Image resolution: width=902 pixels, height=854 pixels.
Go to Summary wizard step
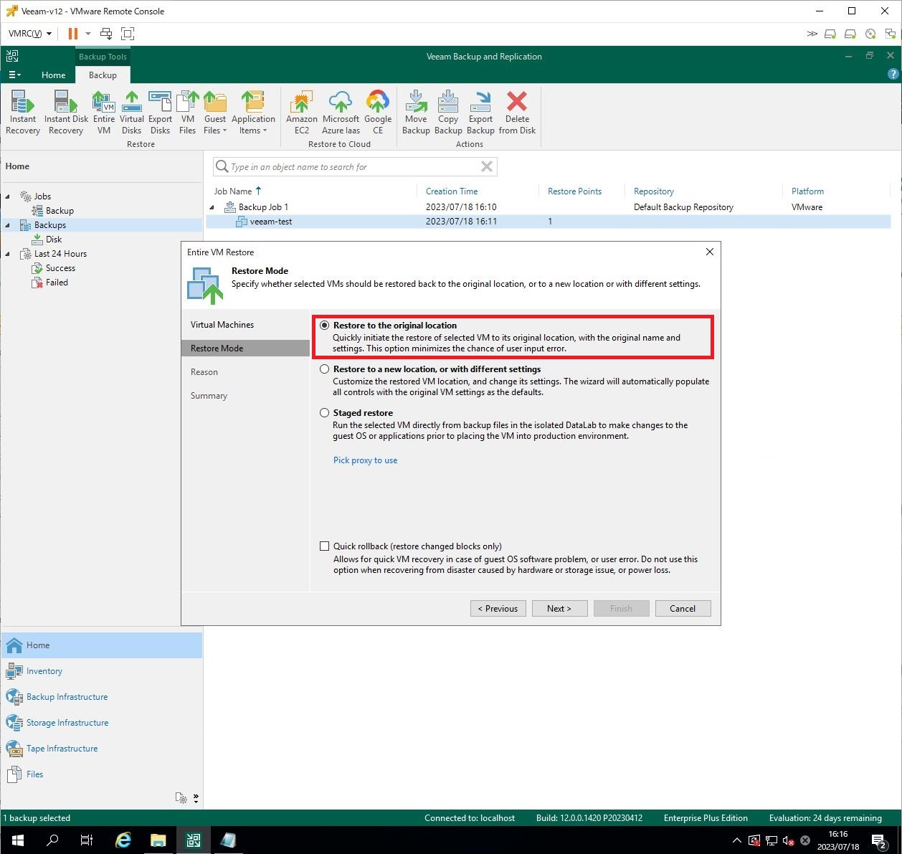(209, 396)
